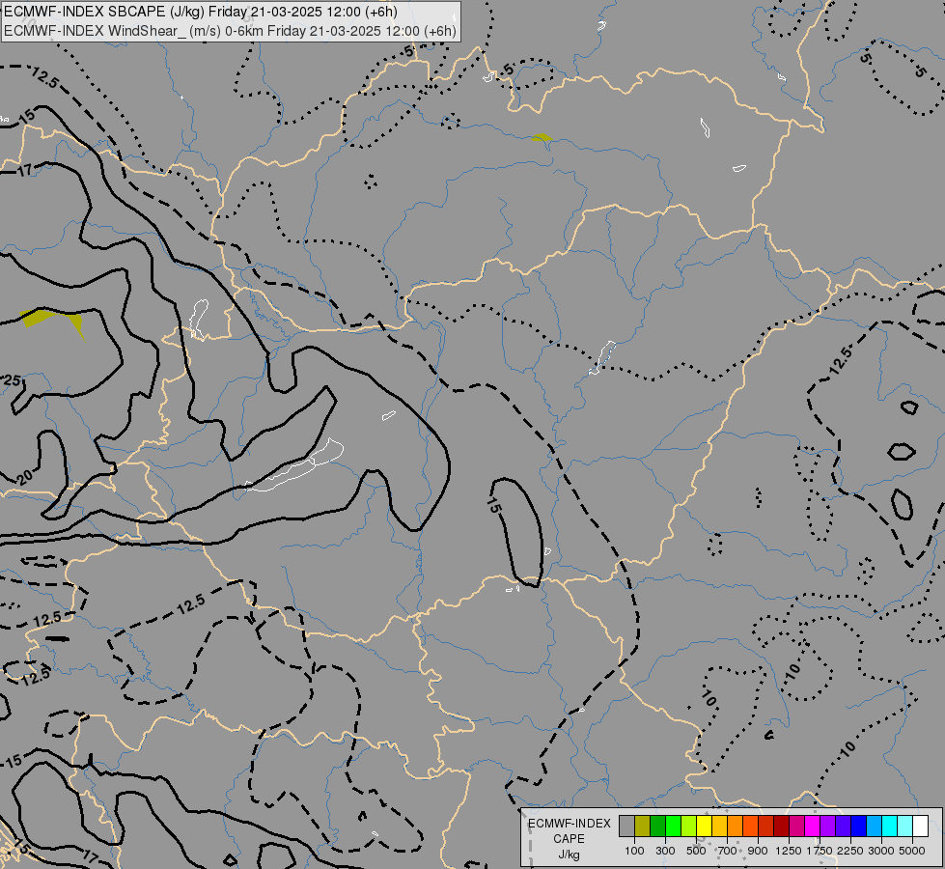The width and height of the screenshot is (945, 869).
Task: Click the '1750' legend value
Action: point(820,851)
